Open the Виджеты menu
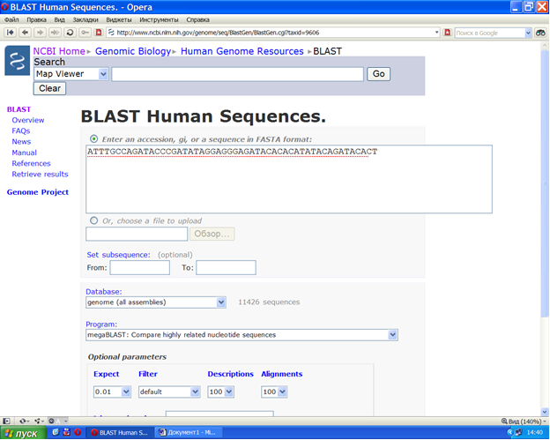Image resolution: width=550 pixels, height=440 pixels. click(119, 20)
